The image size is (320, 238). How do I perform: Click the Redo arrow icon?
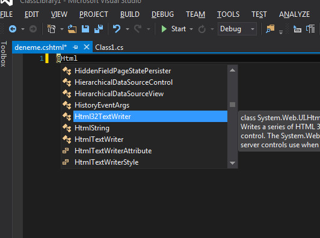[138, 29]
